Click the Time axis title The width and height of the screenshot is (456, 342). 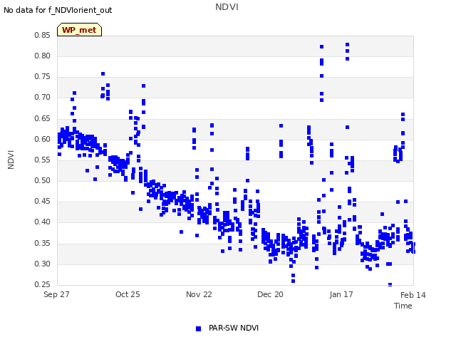pyautogui.click(x=403, y=306)
